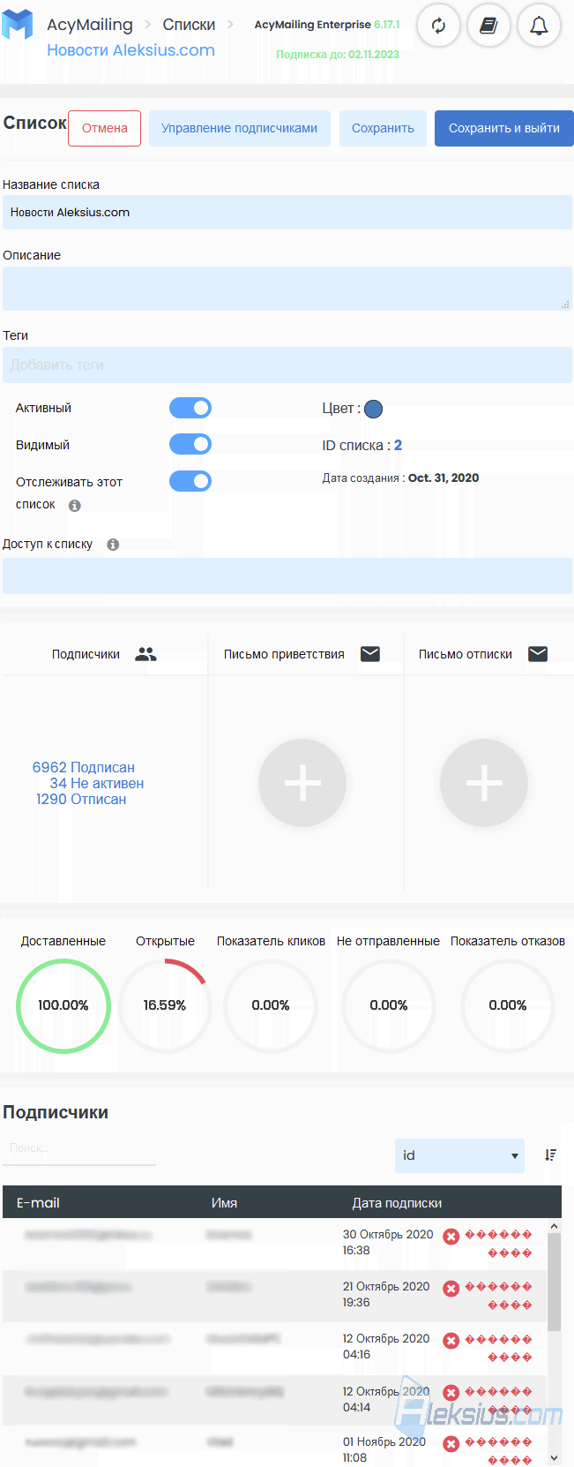
Task: Toggle the Видимый switch
Action: pos(190,444)
